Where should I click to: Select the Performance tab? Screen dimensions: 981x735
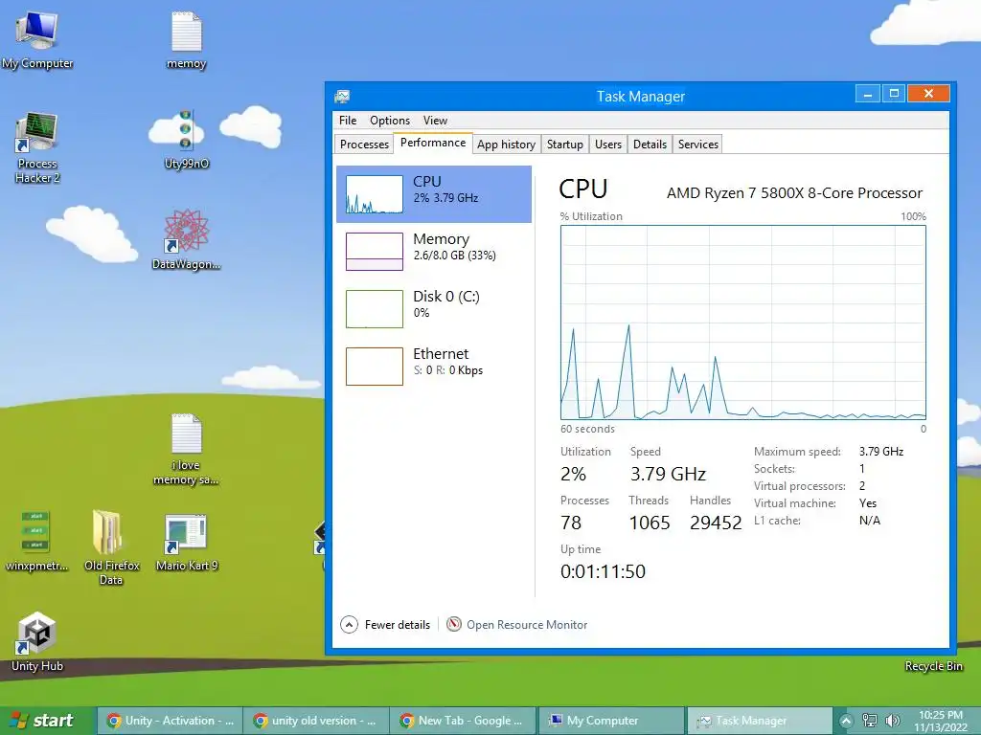click(433, 143)
